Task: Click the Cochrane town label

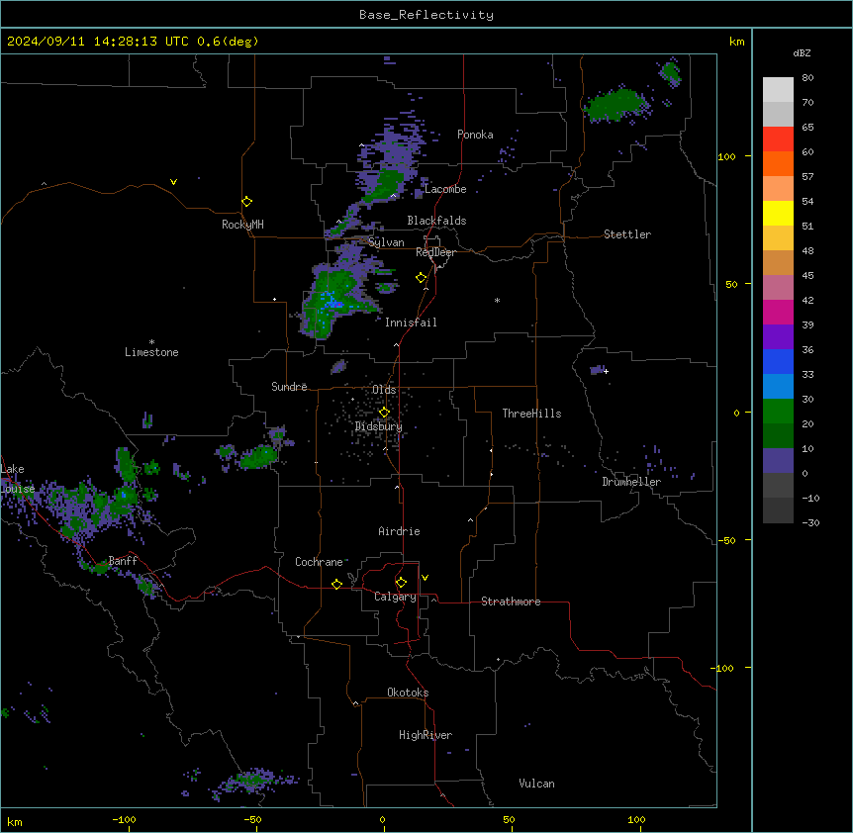Action: point(319,562)
